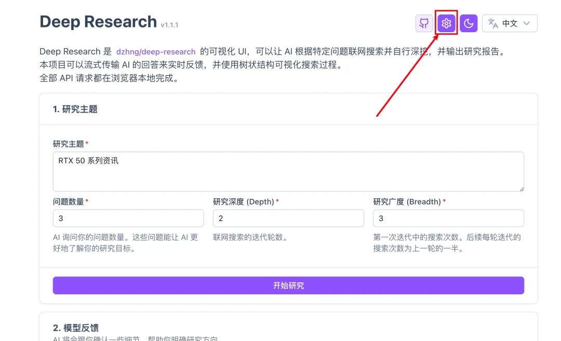
Task: Click the 2. 模型反馈 section heading
Action: pos(76,327)
